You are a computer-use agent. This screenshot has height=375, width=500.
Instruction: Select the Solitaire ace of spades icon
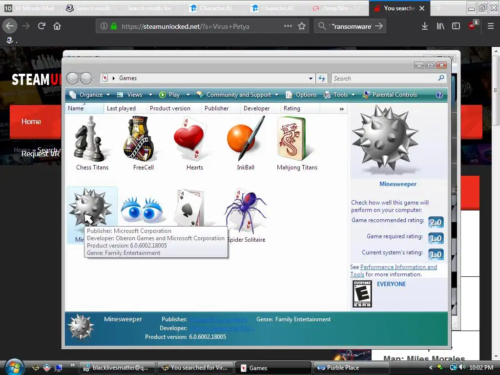point(190,207)
